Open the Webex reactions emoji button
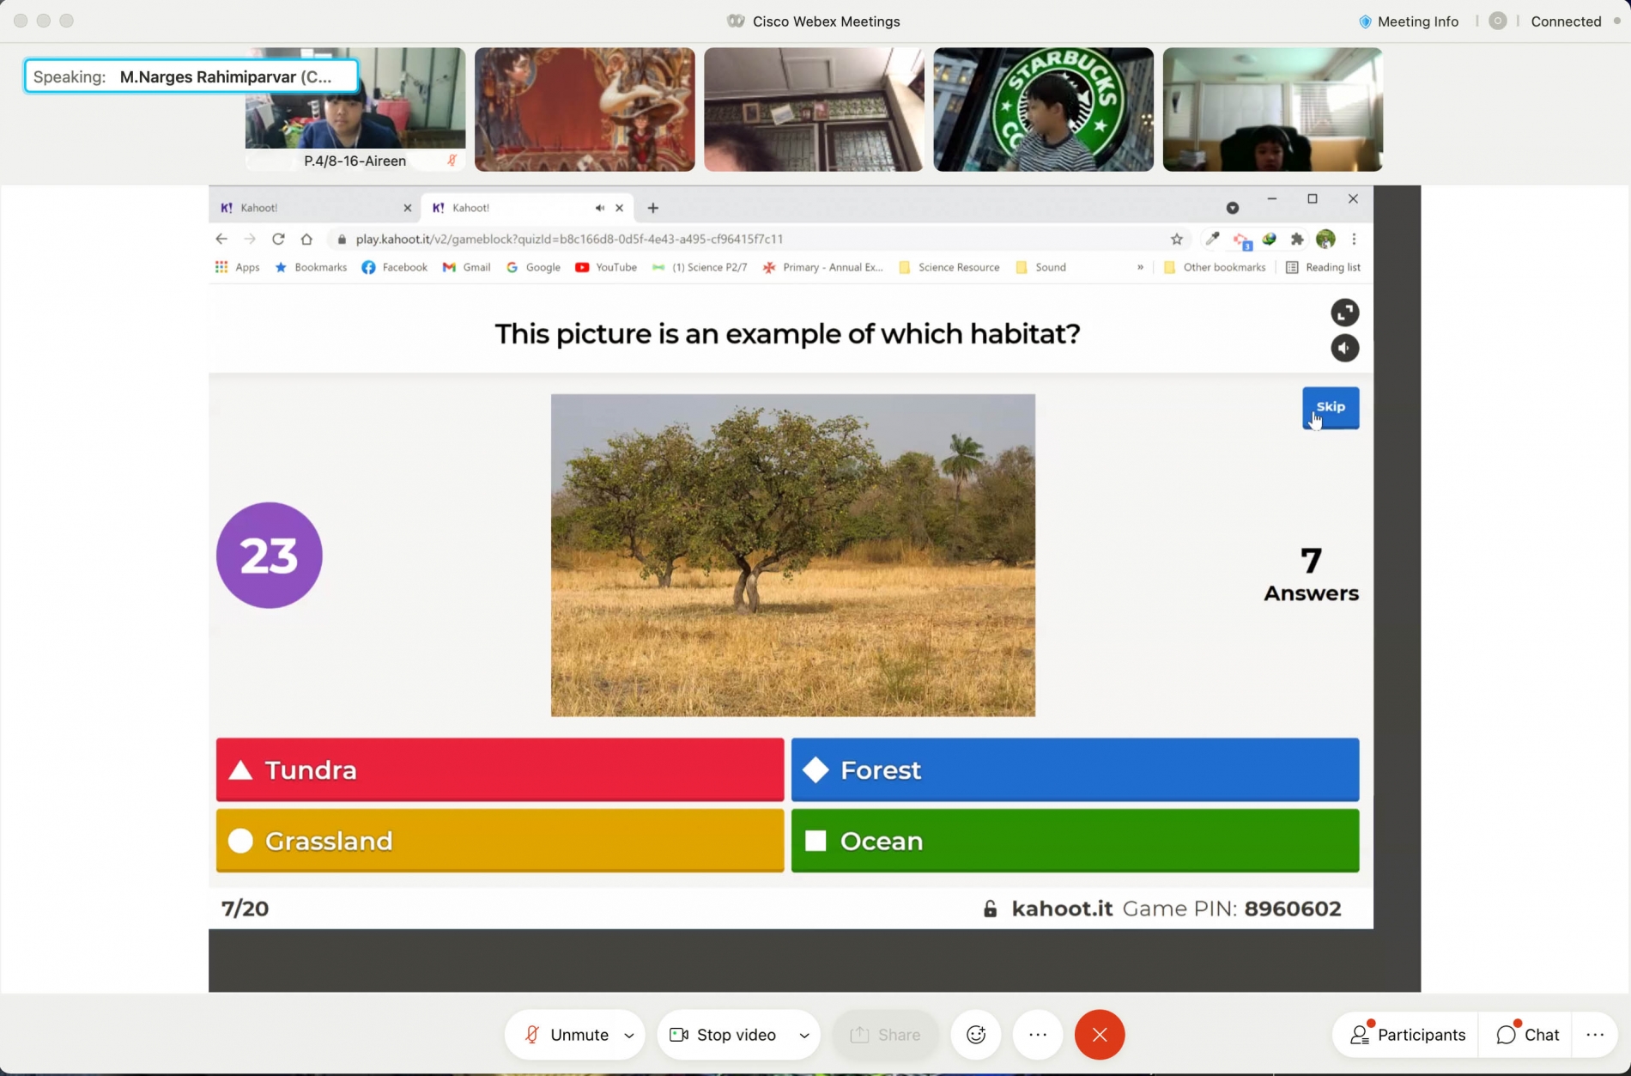Image resolution: width=1631 pixels, height=1076 pixels. click(x=976, y=1035)
